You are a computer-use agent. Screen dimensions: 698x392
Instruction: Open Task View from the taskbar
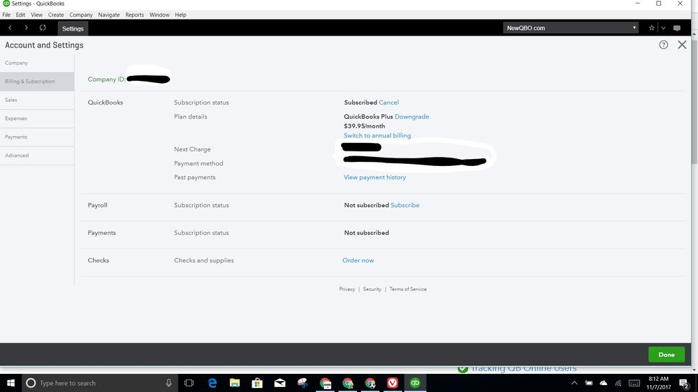pyautogui.click(x=189, y=383)
